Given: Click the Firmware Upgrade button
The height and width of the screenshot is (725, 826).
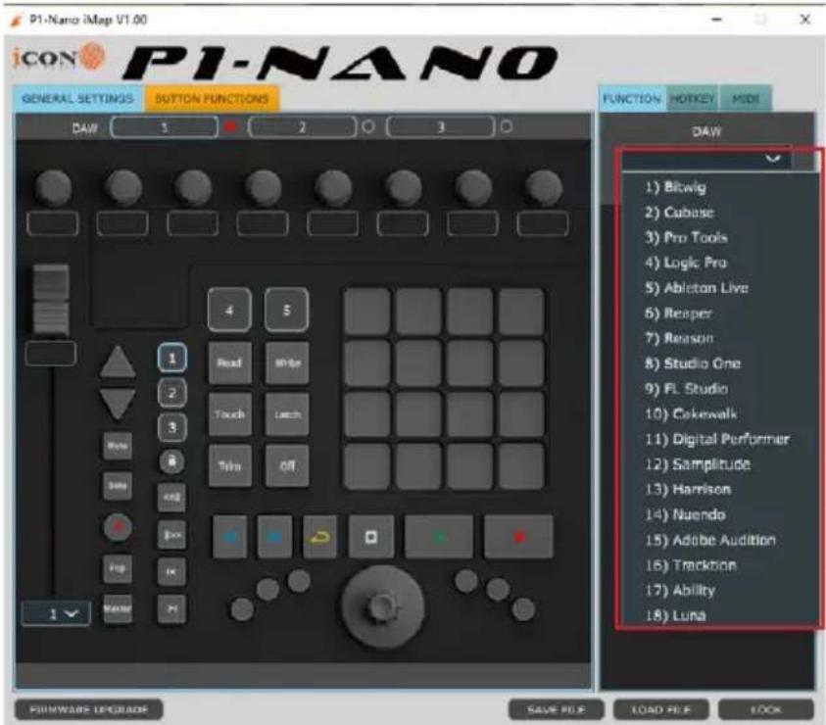Looking at the screenshot, I should point(88,709).
